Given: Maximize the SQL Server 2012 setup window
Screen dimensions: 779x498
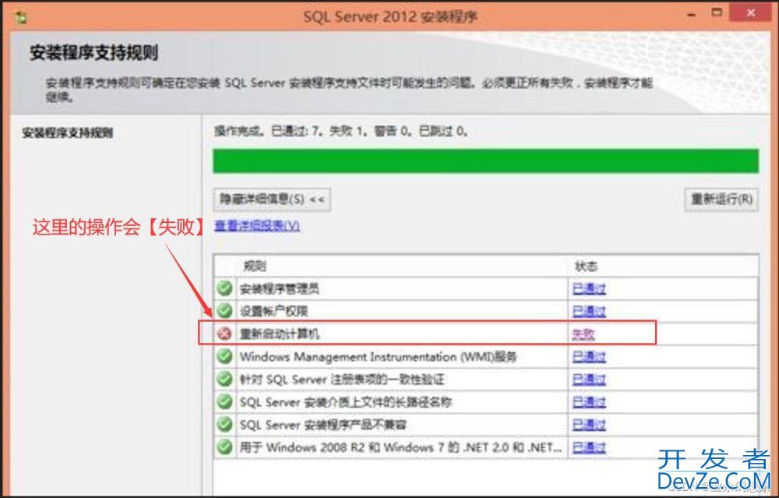Looking at the screenshot, I should coord(717,13).
